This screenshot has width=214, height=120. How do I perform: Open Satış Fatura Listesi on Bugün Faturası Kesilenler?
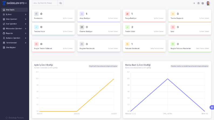pyautogui.click(x=202, y=48)
